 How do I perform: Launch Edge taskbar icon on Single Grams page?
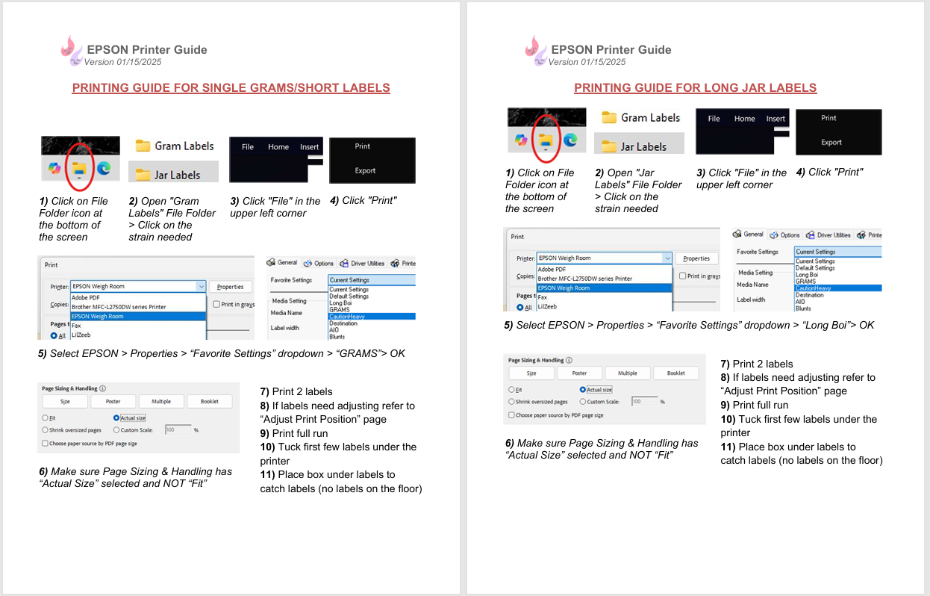[x=104, y=169]
